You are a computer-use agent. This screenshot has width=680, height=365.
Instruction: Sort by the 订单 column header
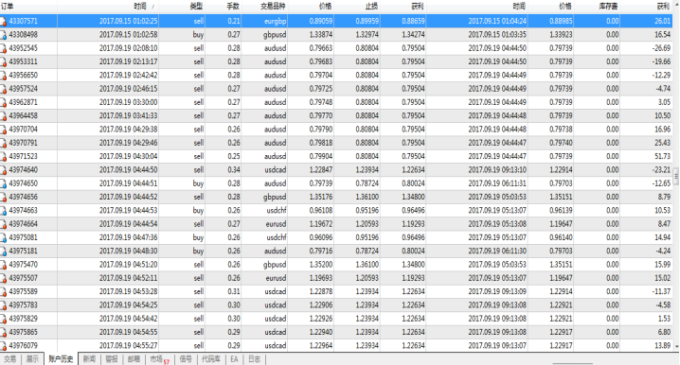point(8,7)
